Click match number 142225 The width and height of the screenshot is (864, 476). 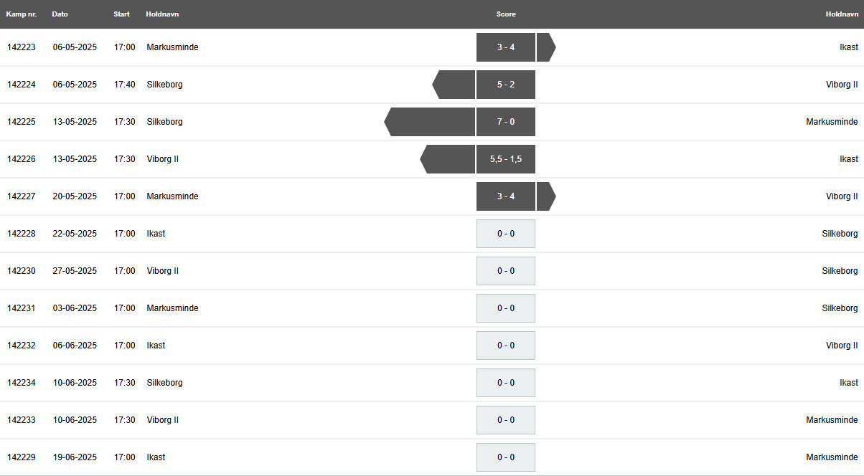point(22,122)
